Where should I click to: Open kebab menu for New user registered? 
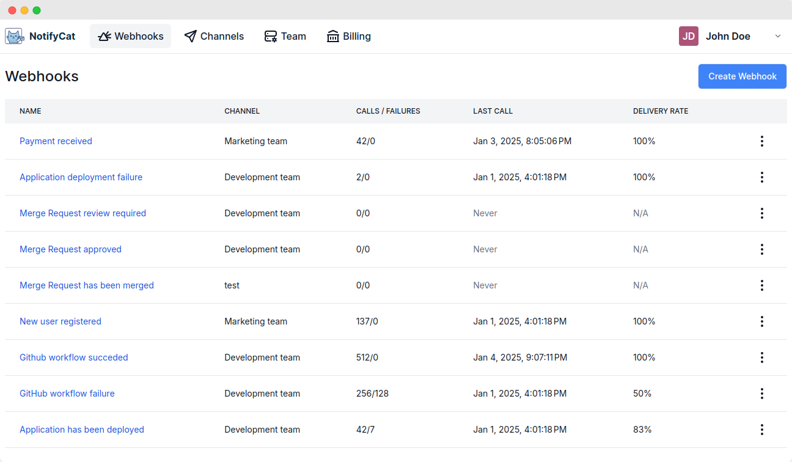761,321
